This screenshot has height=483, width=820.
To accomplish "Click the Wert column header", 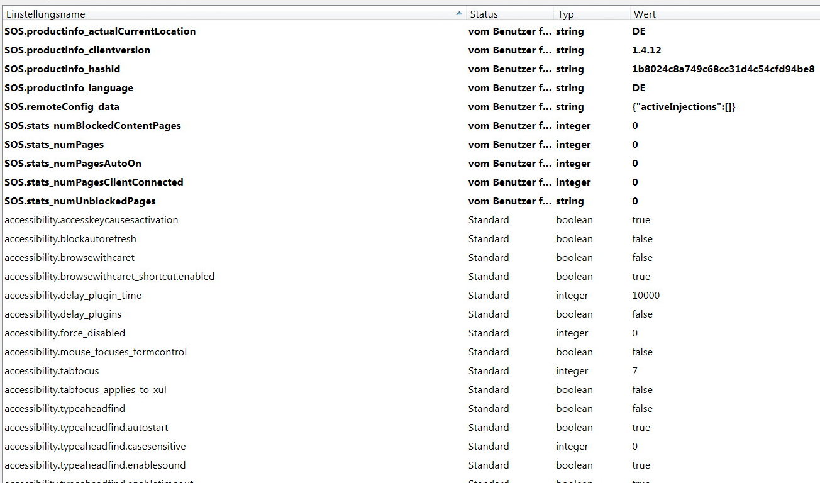I will [645, 14].
